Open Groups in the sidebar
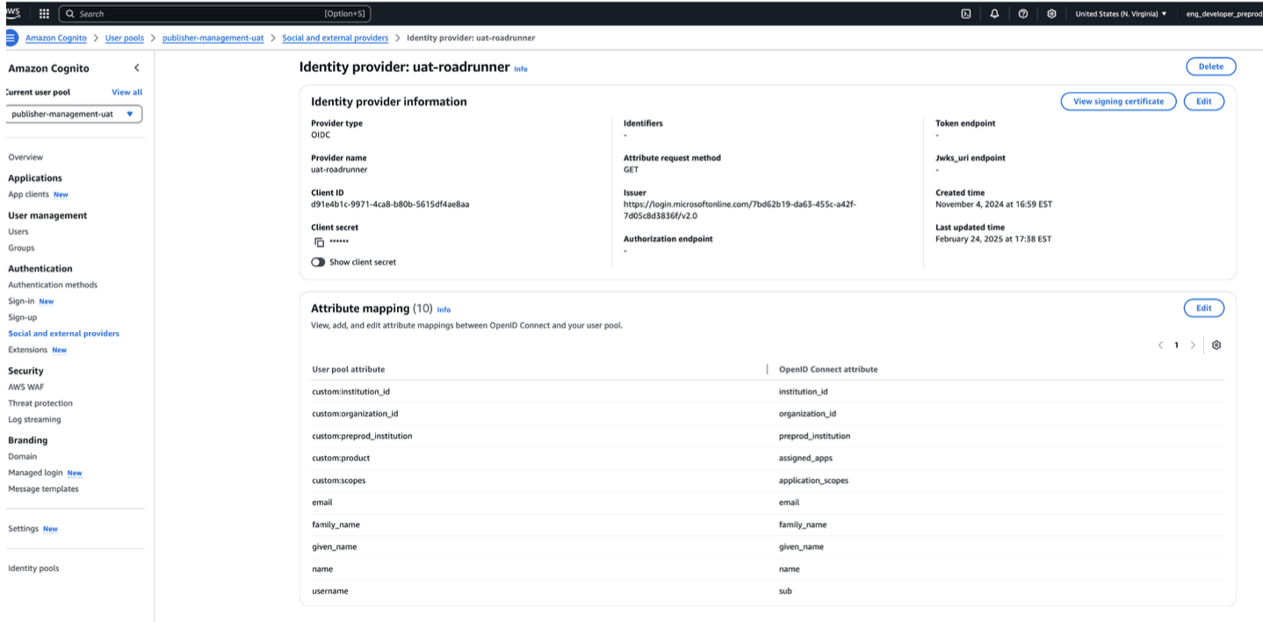 pos(21,248)
